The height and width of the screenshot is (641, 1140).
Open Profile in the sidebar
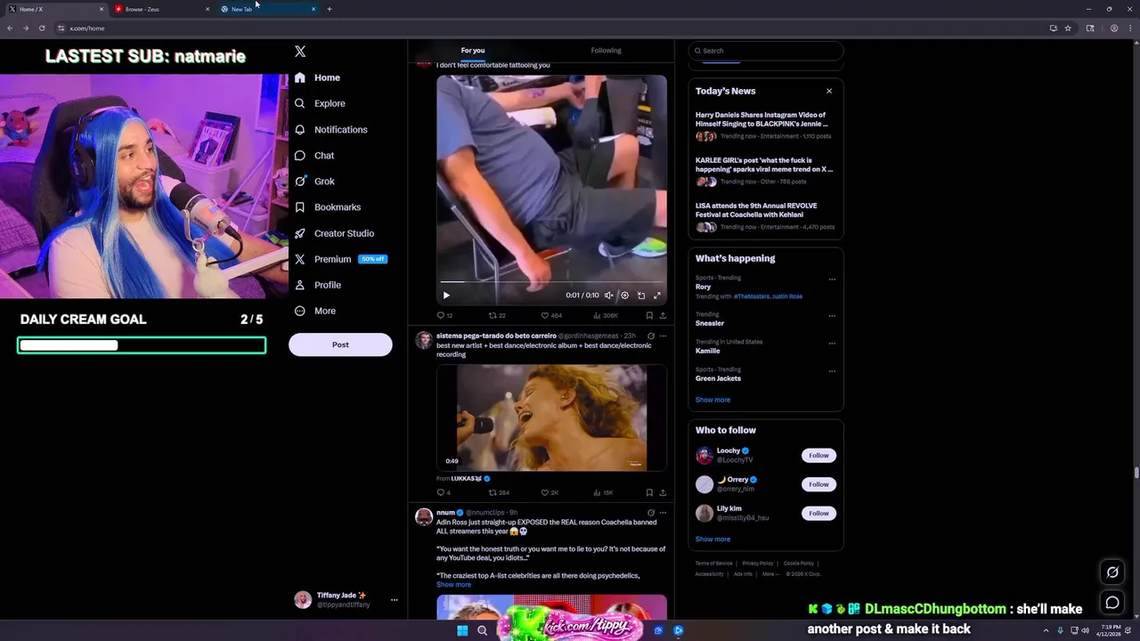(318, 285)
